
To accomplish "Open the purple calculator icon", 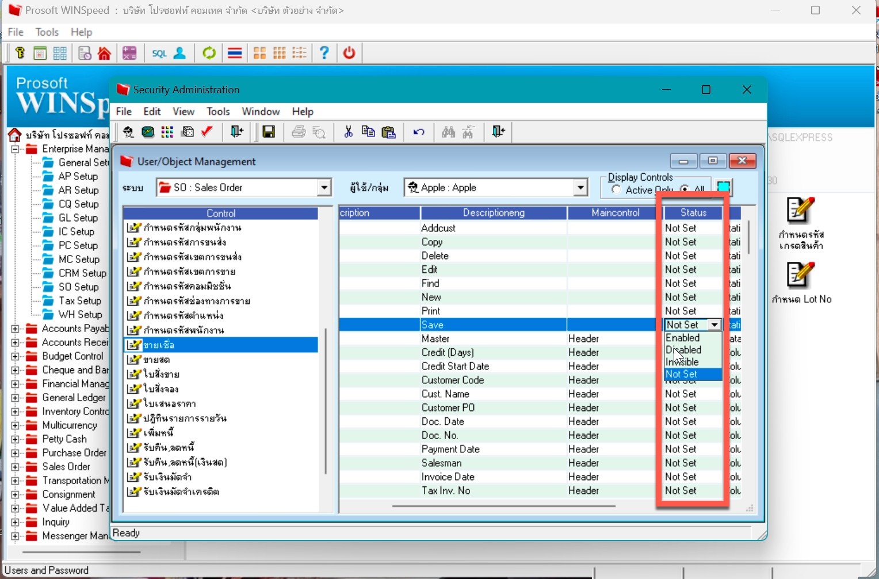I will (129, 53).
